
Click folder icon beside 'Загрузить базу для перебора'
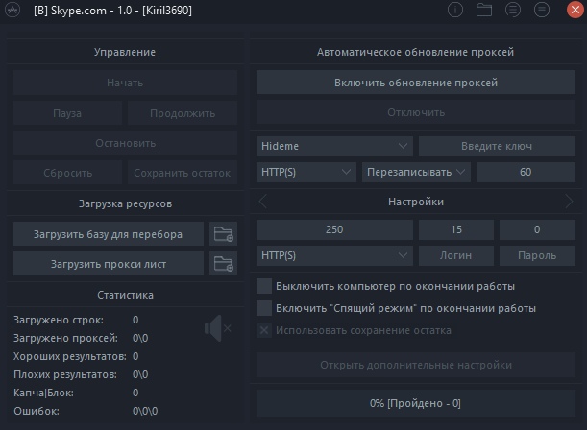[223, 233]
